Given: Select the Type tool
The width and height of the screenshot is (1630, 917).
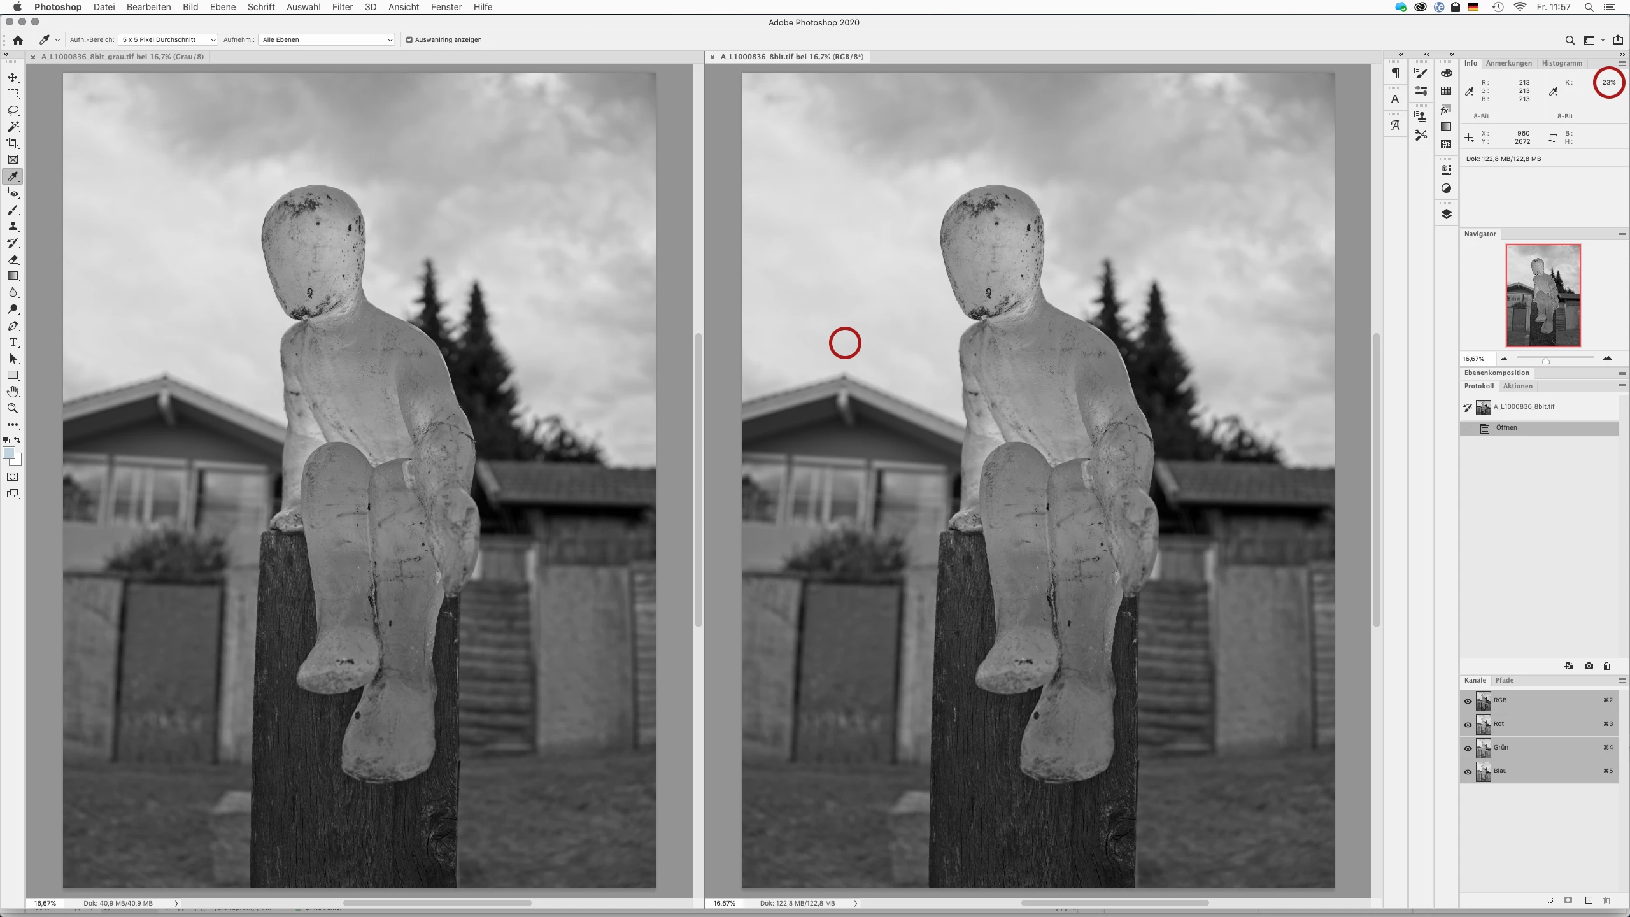Looking at the screenshot, I should [x=13, y=343].
